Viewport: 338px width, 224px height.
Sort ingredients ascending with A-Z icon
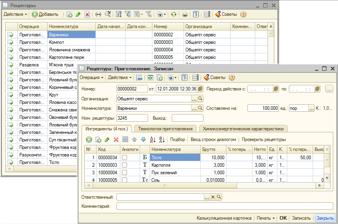(153, 139)
